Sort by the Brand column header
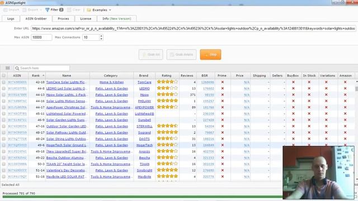 click(x=144, y=75)
